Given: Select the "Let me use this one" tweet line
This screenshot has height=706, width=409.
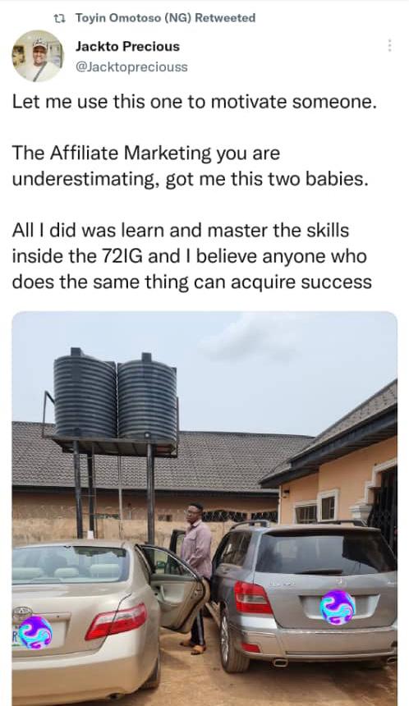Looking at the screenshot, I should 194,102.
